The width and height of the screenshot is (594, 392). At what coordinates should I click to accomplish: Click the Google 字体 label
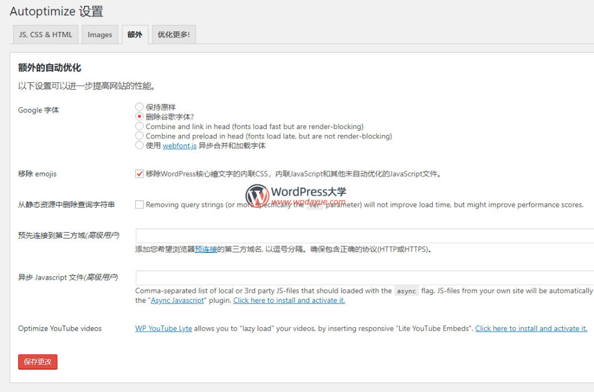[39, 110]
